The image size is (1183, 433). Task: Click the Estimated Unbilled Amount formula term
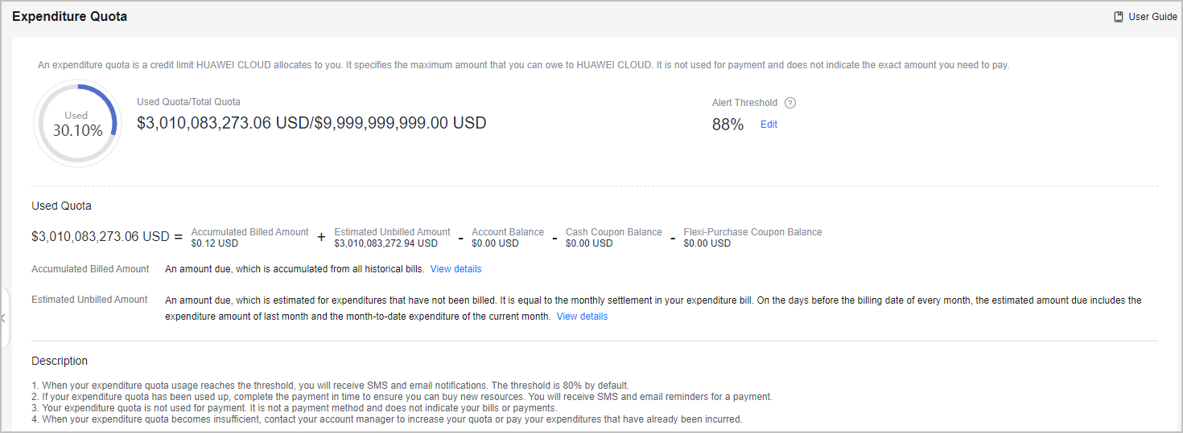pos(392,237)
